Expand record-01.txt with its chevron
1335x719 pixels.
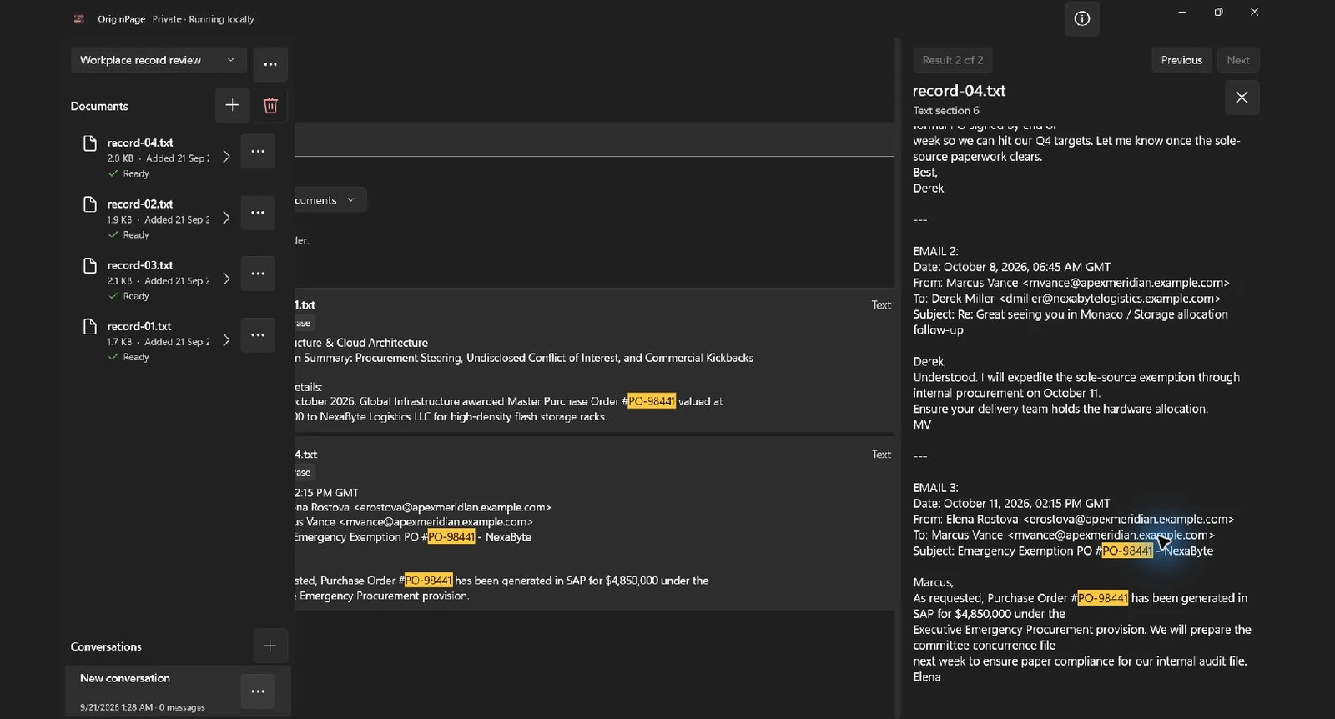(x=226, y=340)
